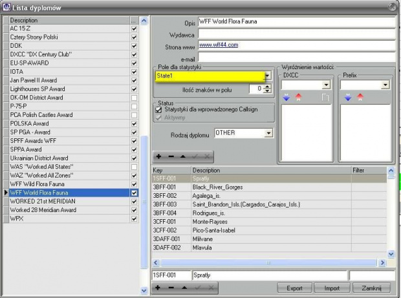Screen dimensions: 401x298
Task: Click the red up arrow under Prefix
Action: tap(359, 98)
